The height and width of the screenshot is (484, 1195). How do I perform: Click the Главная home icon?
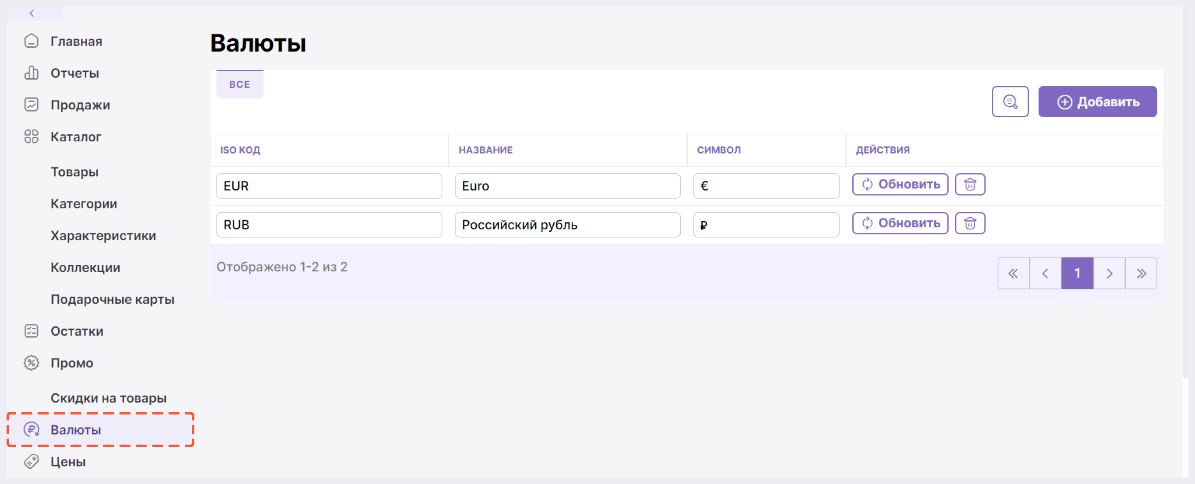[x=31, y=41]
